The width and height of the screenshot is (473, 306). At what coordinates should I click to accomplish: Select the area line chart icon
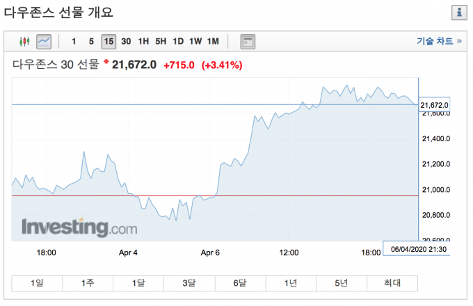click(43, 42)
